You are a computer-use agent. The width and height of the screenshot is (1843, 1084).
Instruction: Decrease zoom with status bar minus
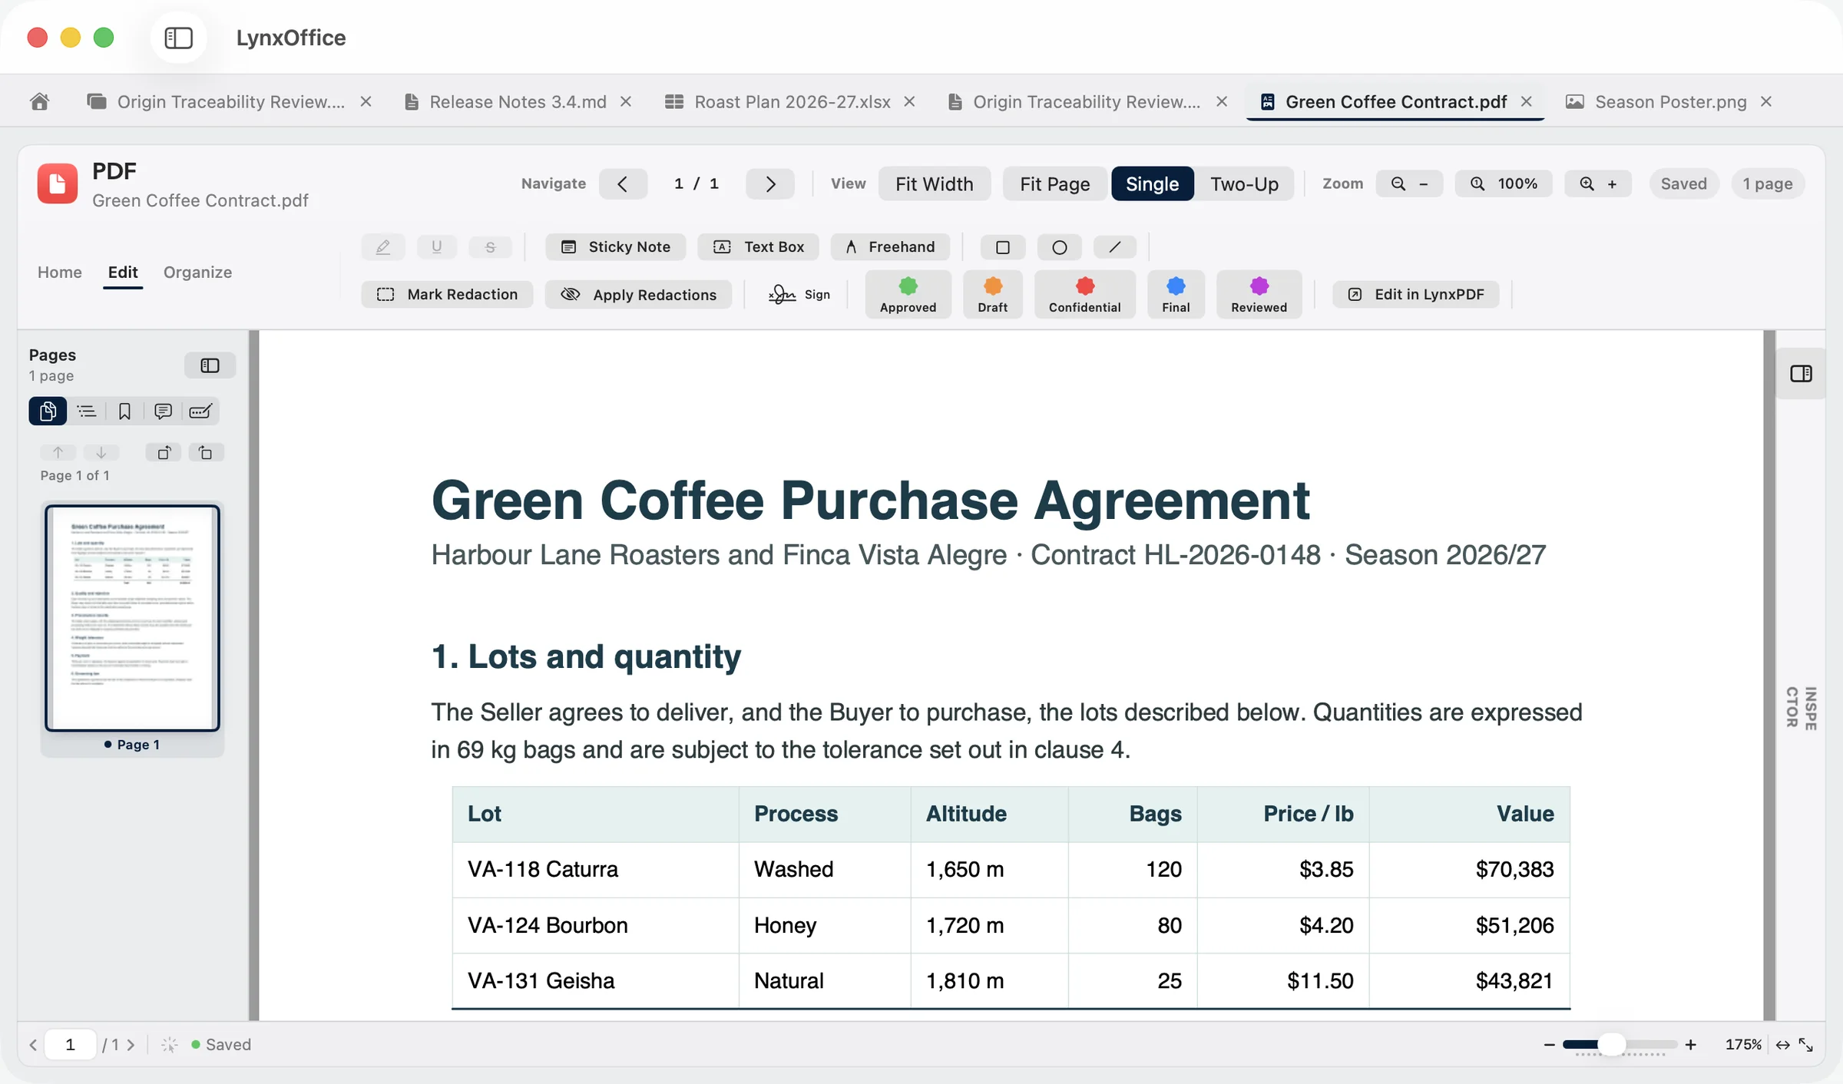coord(1549,1044)
